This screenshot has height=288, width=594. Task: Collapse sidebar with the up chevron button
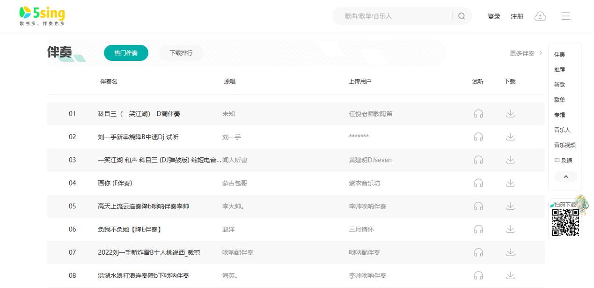[x=565, y=177]
